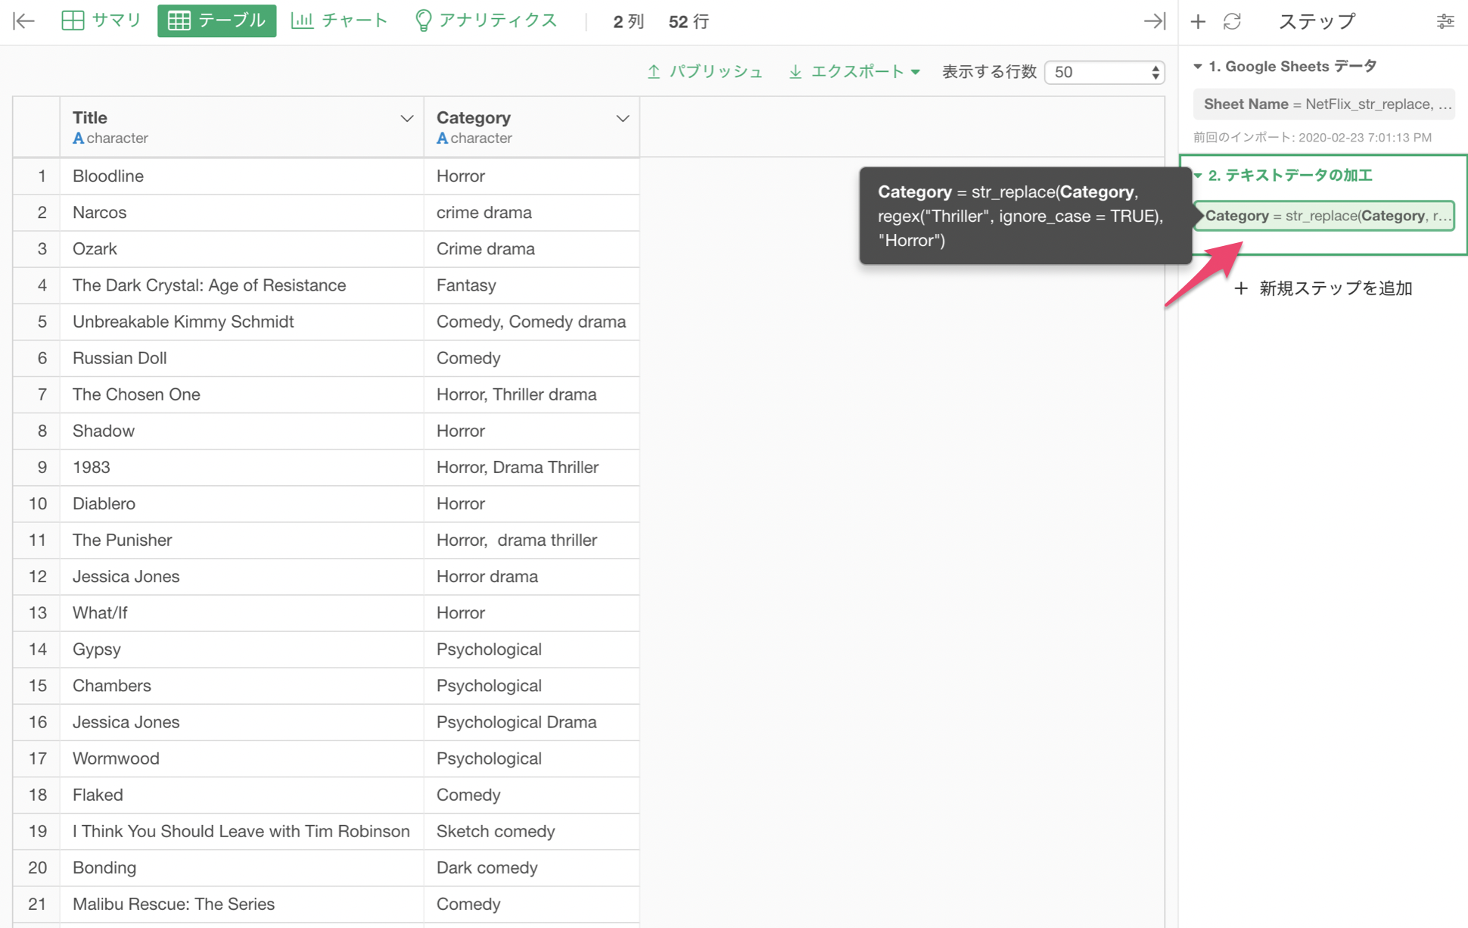Select the Category str_replace step
The image size is (1468, 928).
1324,216
